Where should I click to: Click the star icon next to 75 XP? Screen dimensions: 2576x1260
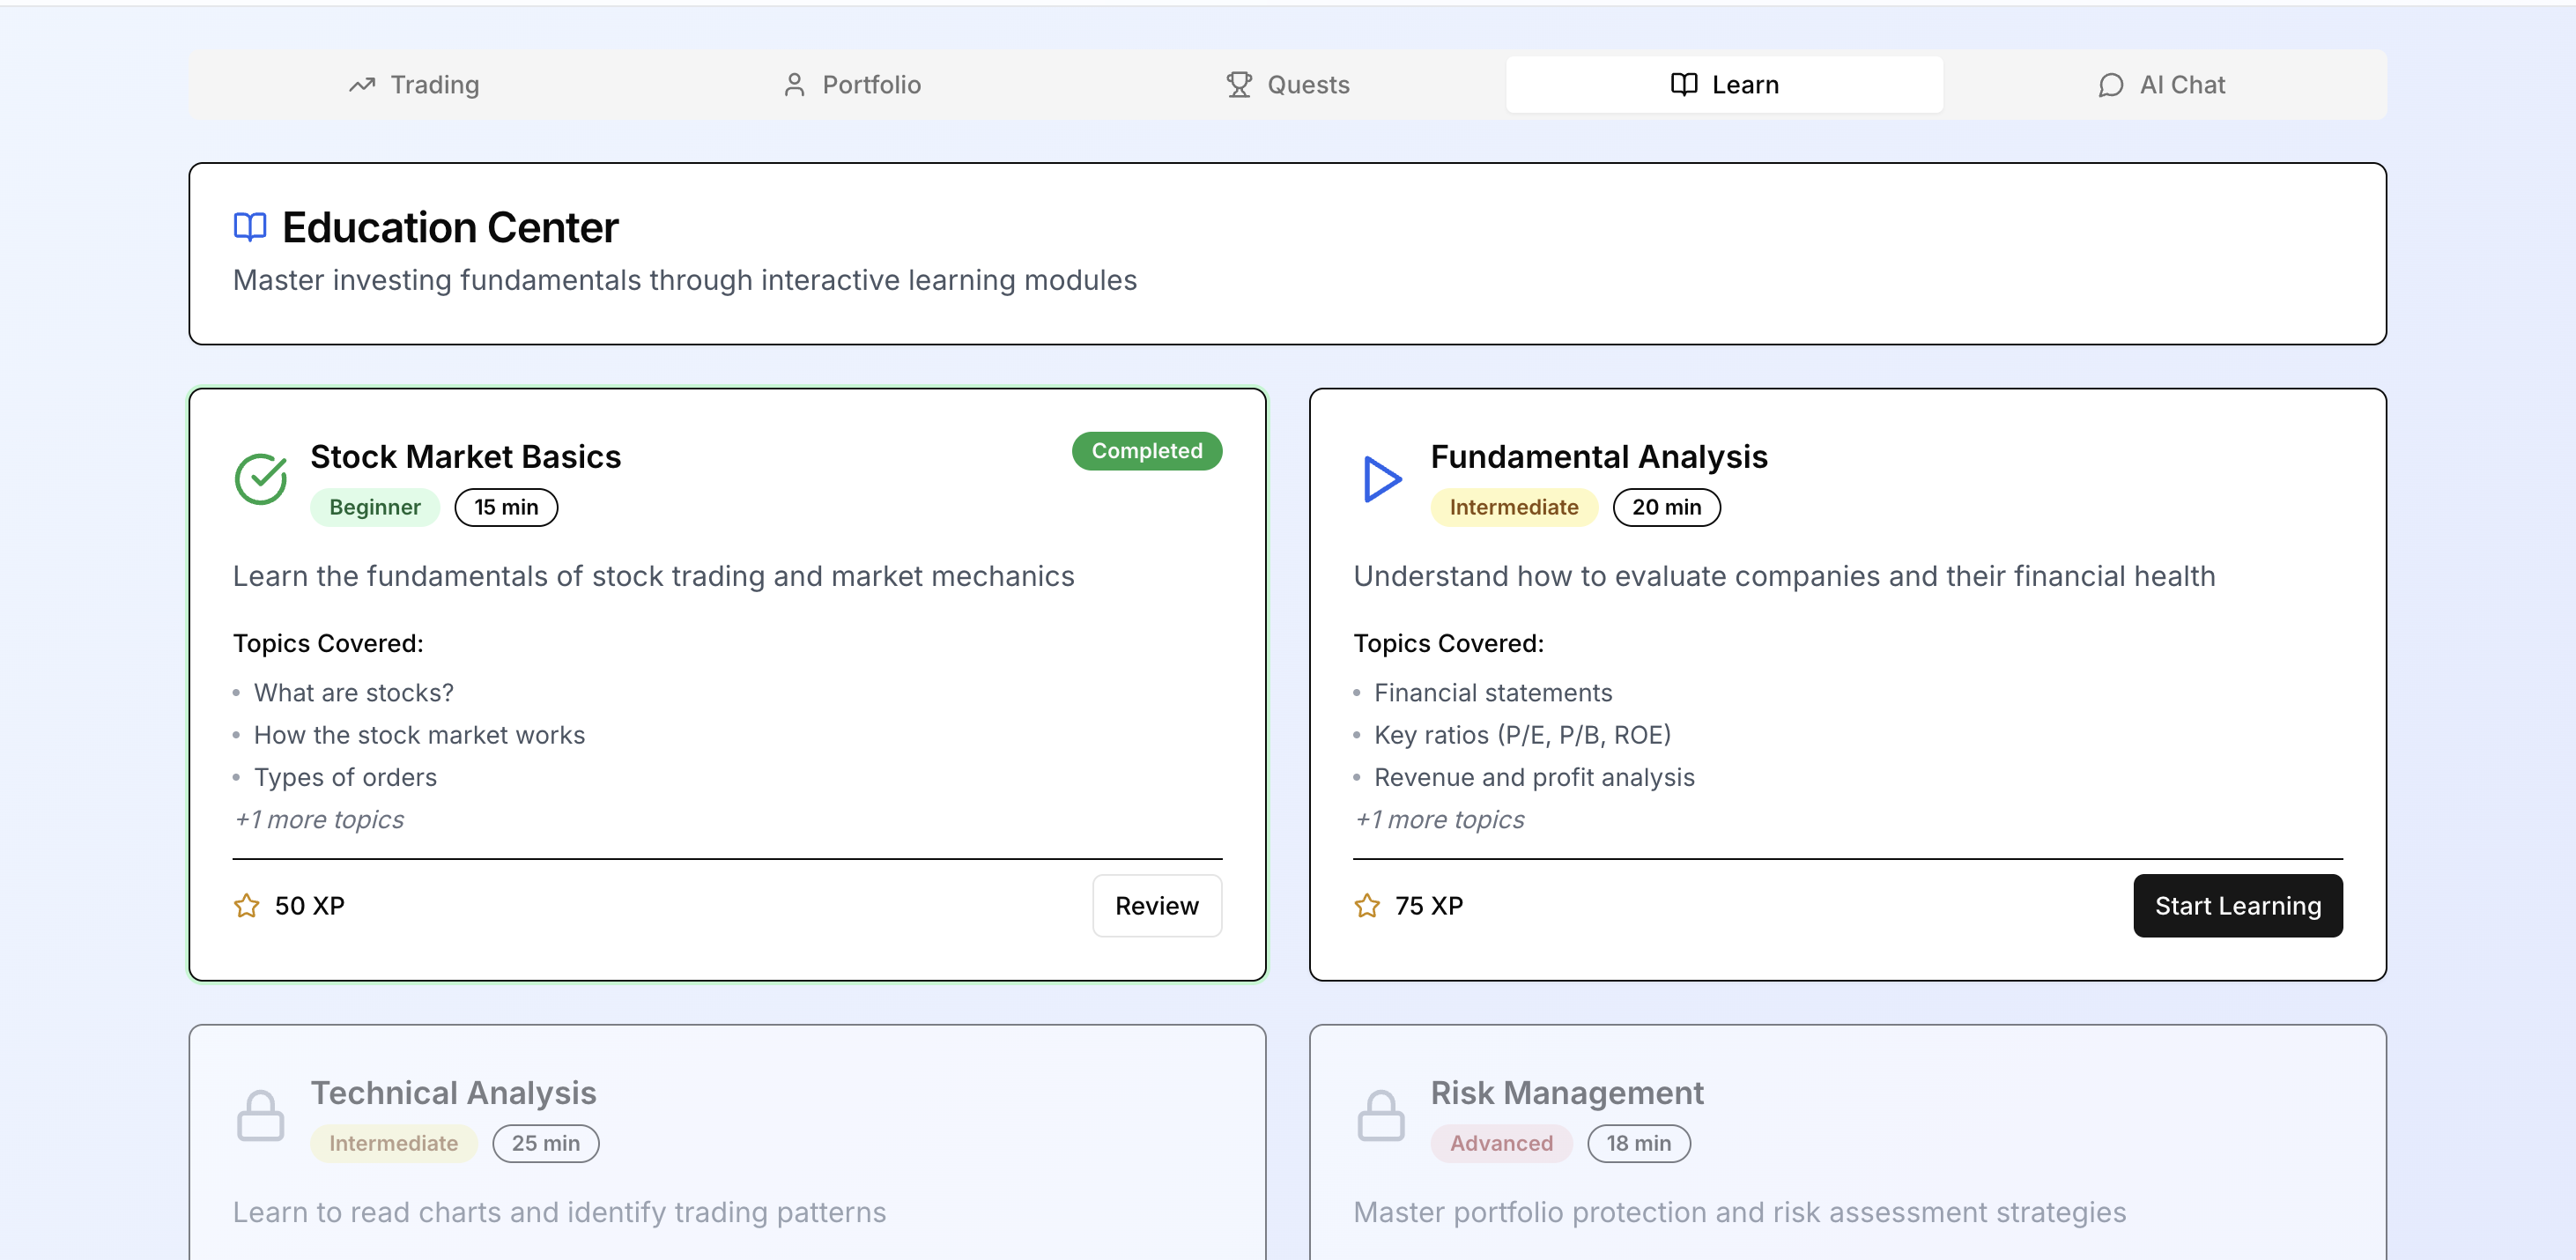pyautogui.click(x=1367, y=906)
